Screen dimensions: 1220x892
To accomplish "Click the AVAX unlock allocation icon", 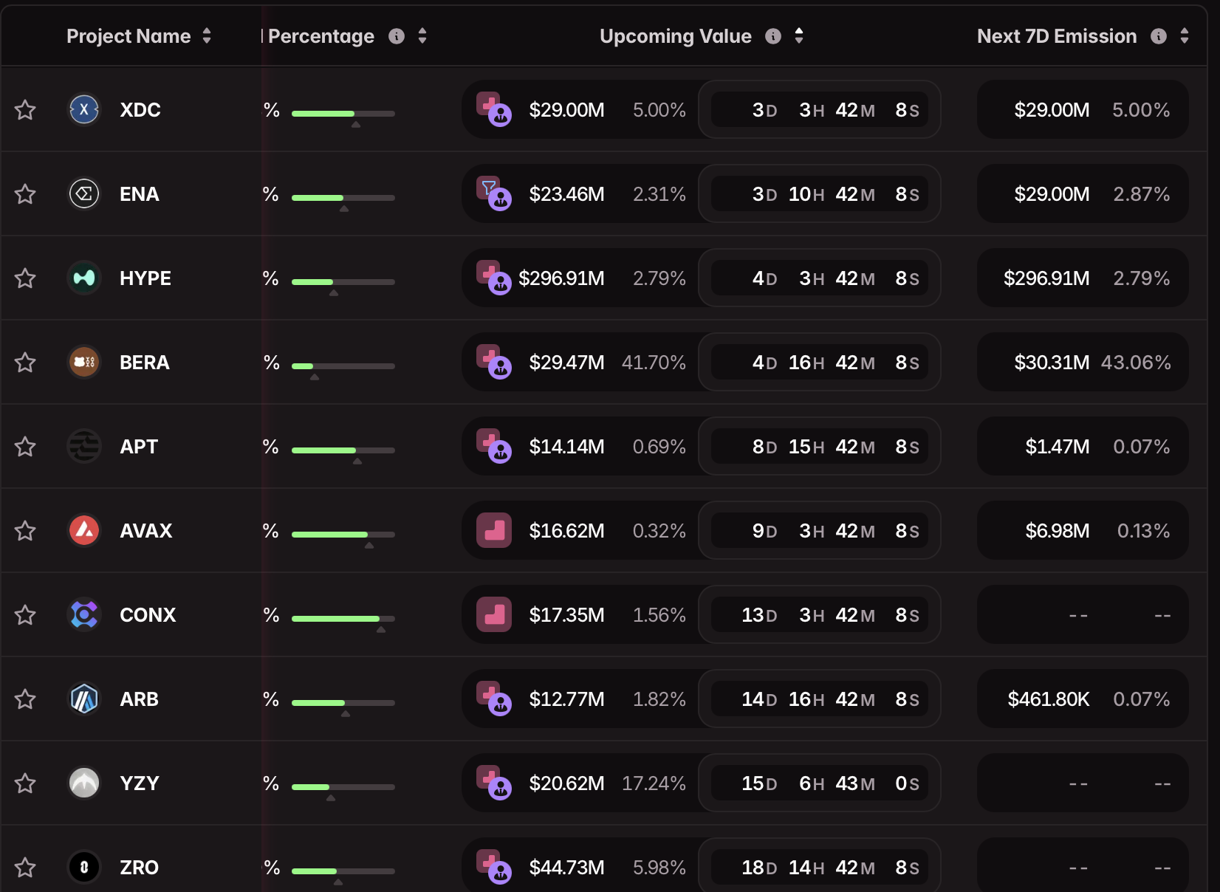I will 494,531.
